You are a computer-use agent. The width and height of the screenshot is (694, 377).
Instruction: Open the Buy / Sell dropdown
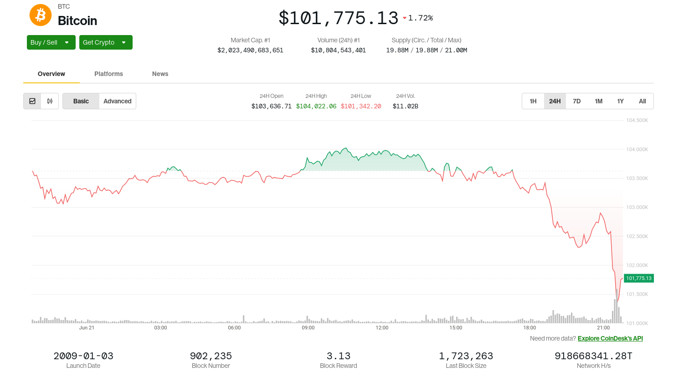pyautogui.click(x=51, y=42)
